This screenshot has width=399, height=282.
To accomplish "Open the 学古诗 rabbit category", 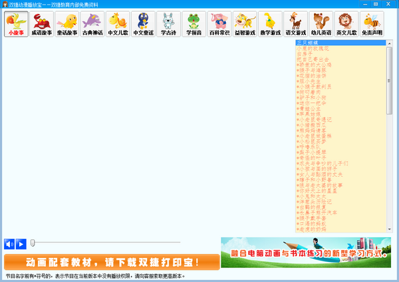I will point(168,24).
